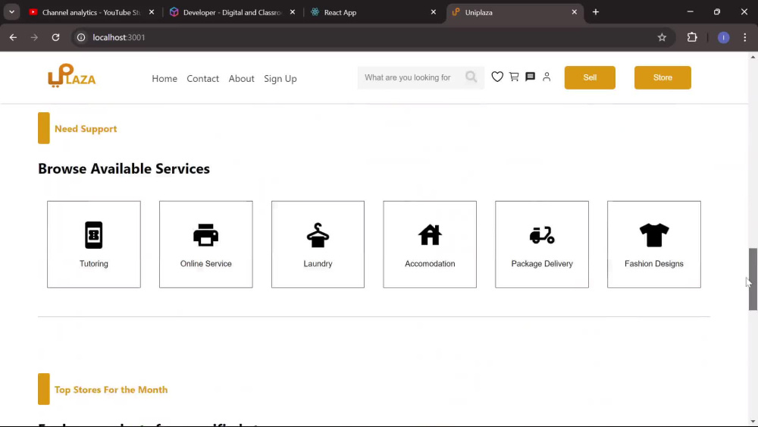Image resolution: width=758 pixels, height=427 pixels.
Task: Close the Channel analytics tab
Action: (x=152, y=12)
